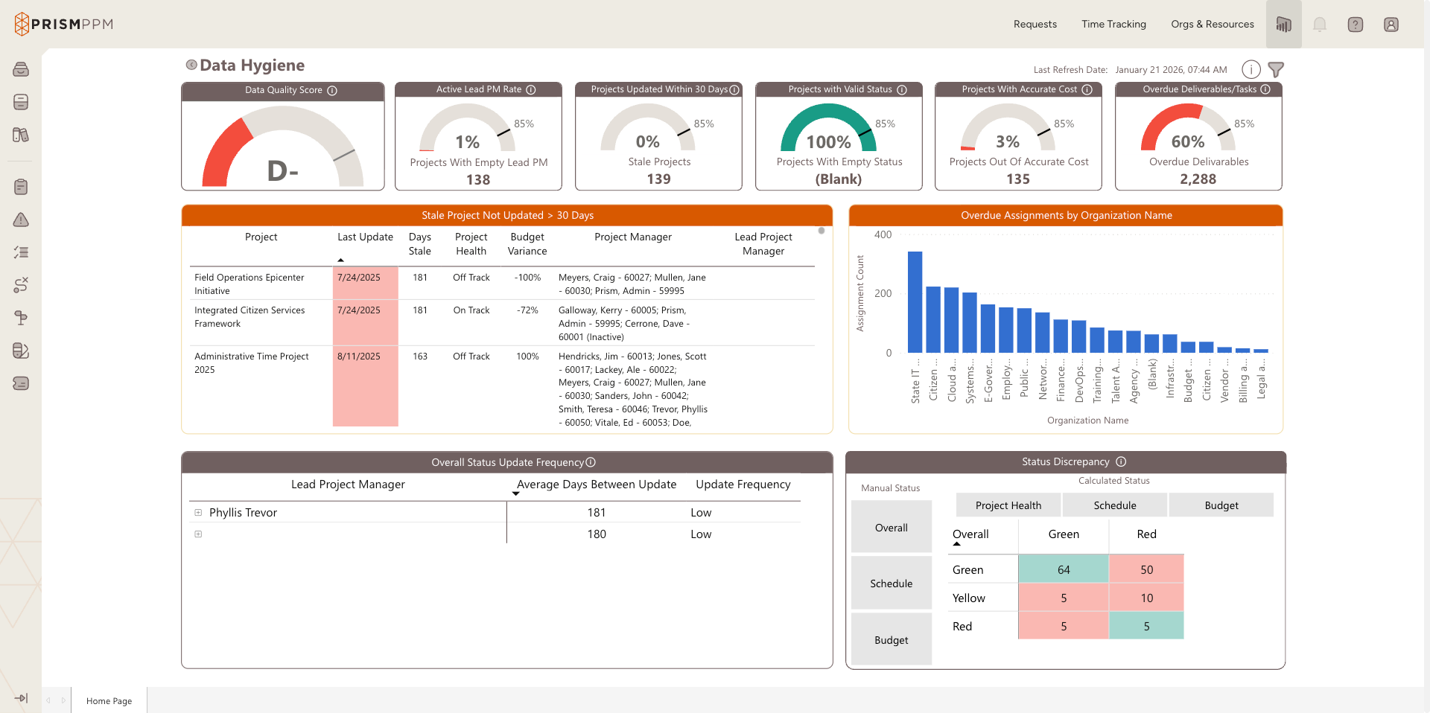Click the flag icon in the left sidebar
This screenshot has height=713, width=1430.
21,318
